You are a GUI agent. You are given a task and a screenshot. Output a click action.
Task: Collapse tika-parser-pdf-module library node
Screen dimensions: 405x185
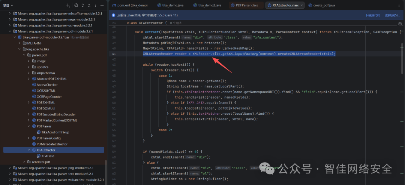(10, 31)
